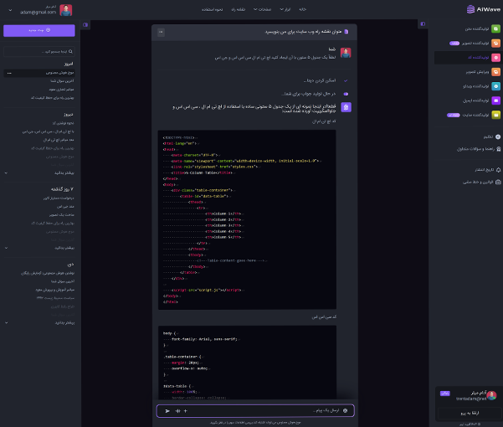Viewport: 503px width, 427px height.
Task: Expand the ابزار (Tools) nav dropdown
Action: click(285, 9)
